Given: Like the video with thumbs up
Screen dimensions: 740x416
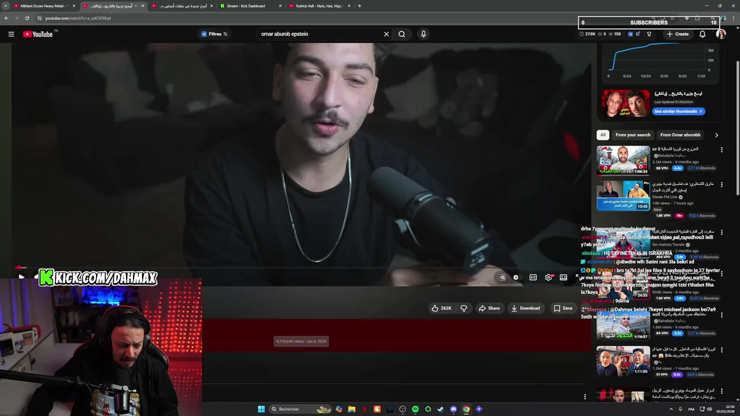Looking at the screenshot, I should [x=441, y=309].
